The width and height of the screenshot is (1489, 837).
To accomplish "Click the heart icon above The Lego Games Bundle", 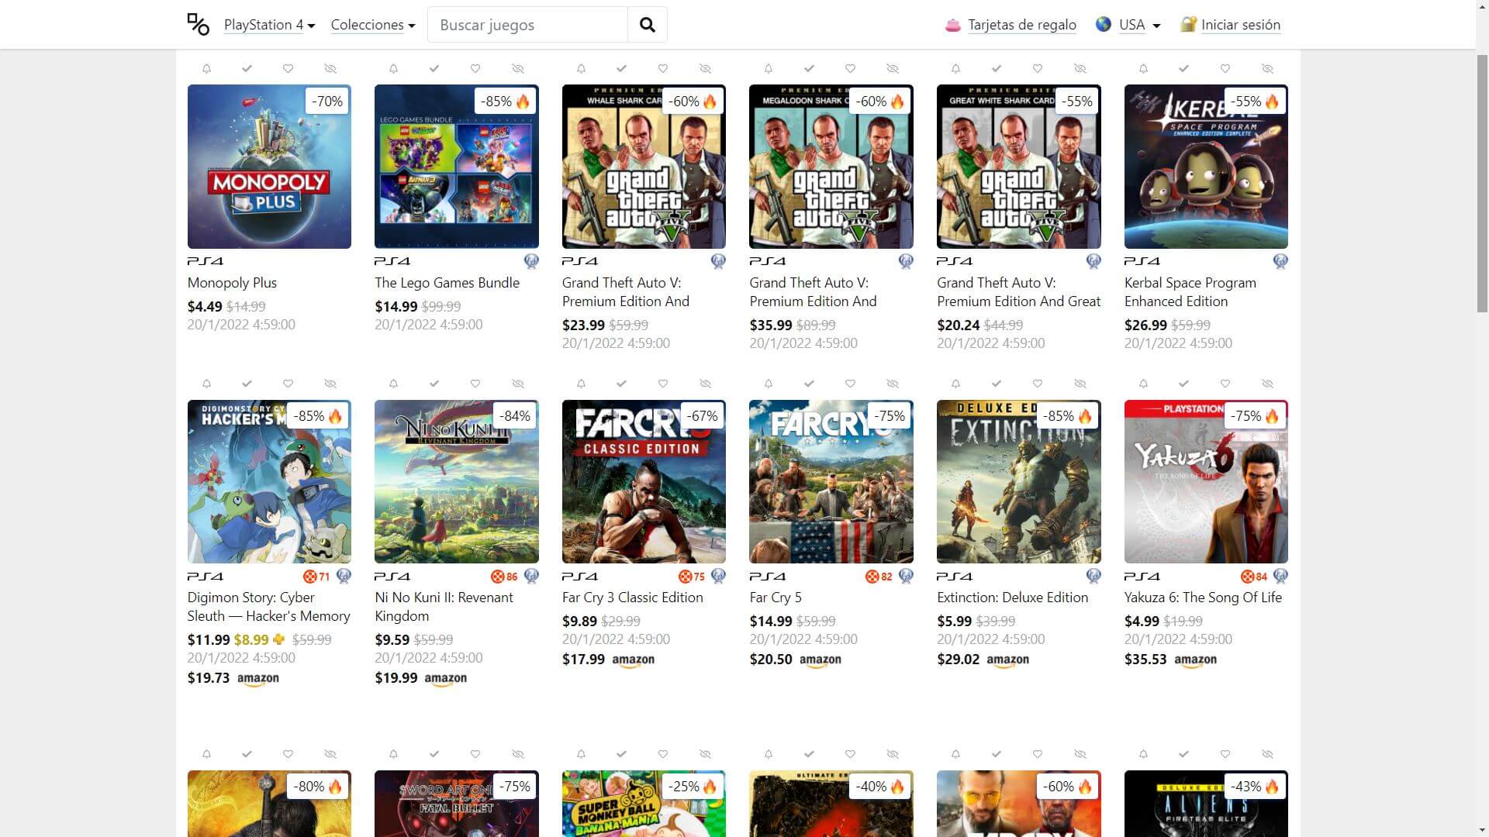I will tap(475, 69).
